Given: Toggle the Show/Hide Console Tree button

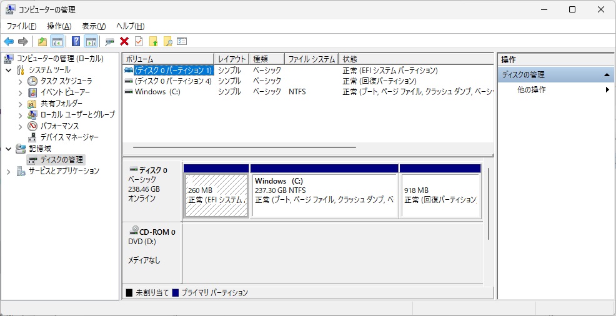Looking at the screenshot, I should point(57,41).
